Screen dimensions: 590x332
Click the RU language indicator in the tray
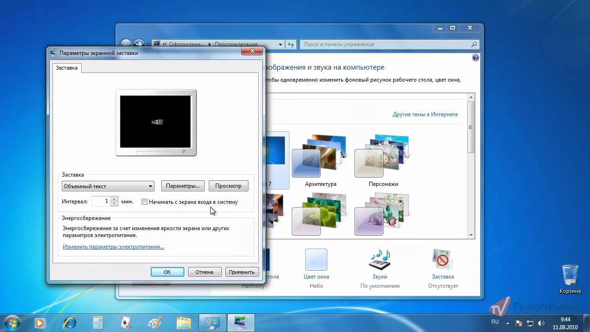pyautogui.click(x=495, y=322)
